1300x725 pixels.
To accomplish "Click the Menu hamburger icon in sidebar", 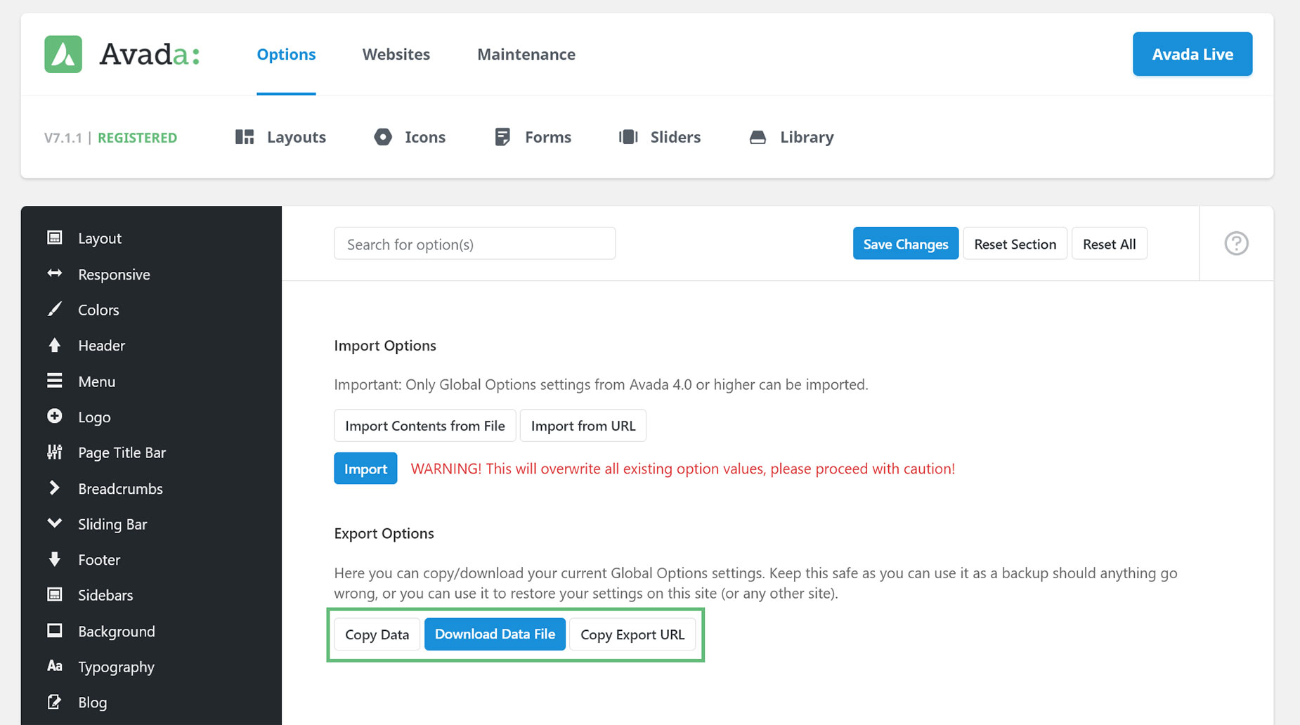I will click(55, 381).
